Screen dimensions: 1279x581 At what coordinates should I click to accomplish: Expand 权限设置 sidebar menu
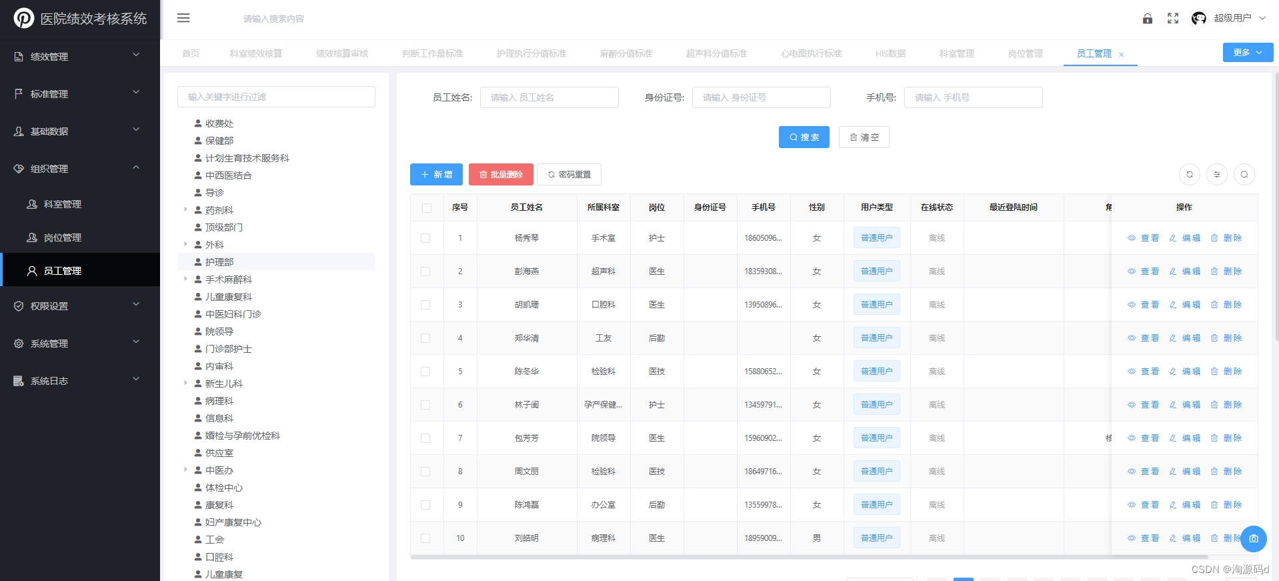(80, 306)
